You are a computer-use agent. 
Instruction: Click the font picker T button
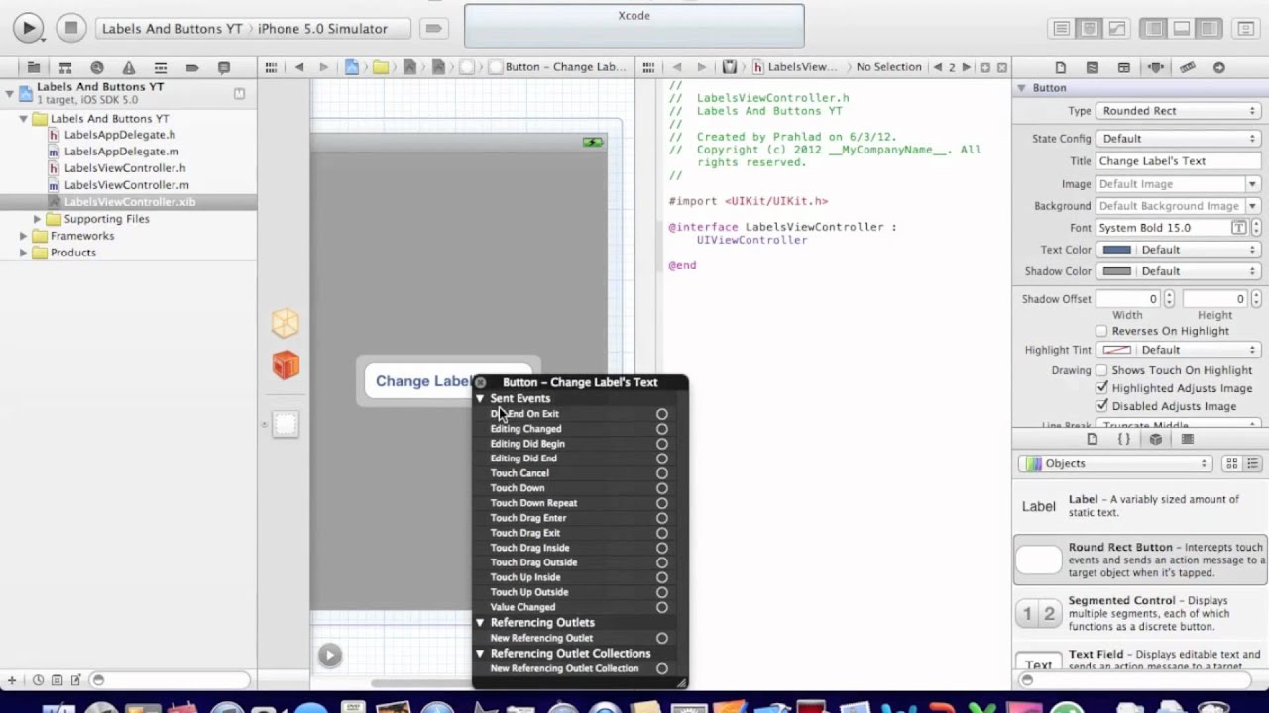(x=1238, y=228)
